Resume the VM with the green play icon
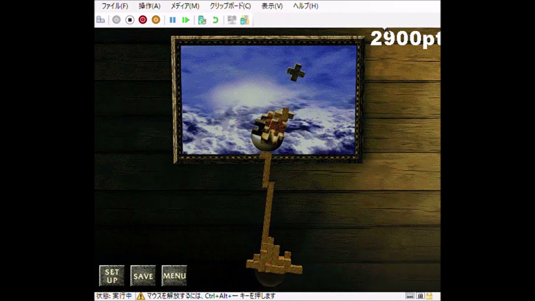535x301 pixels. (x=186, y=19)
